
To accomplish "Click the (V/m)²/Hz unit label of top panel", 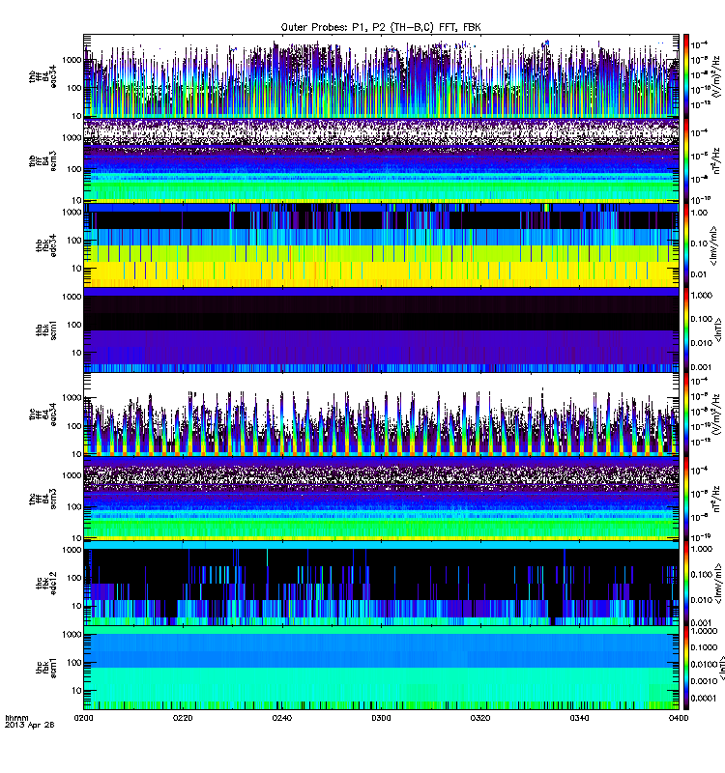I will coord(717,76).
